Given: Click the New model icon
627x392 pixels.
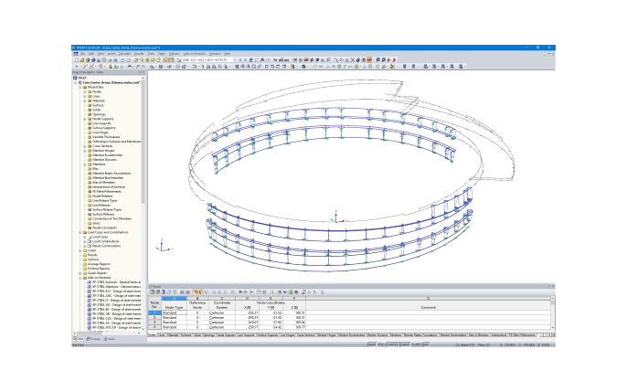Looking at the screenshot, I should coord(77,60).
